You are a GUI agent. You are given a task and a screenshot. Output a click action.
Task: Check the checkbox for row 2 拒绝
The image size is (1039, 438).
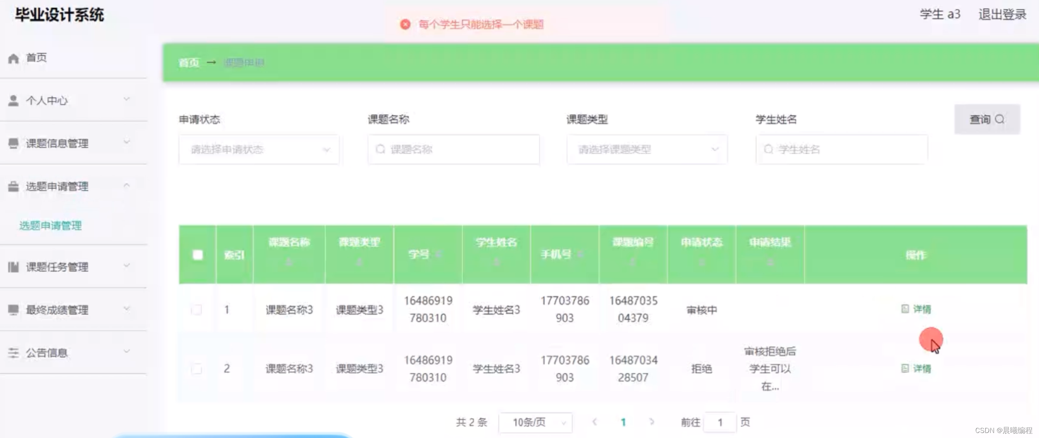click(196, 369)
